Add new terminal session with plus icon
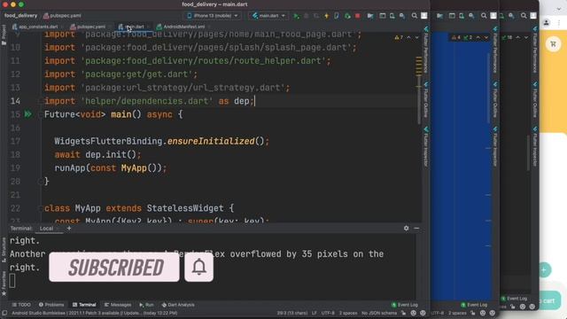The width and height of the screenshot is (567, 319). tap(69, 229)
